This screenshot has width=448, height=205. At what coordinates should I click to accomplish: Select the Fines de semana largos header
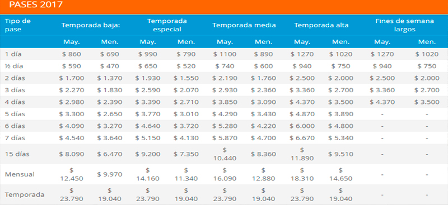404,25
